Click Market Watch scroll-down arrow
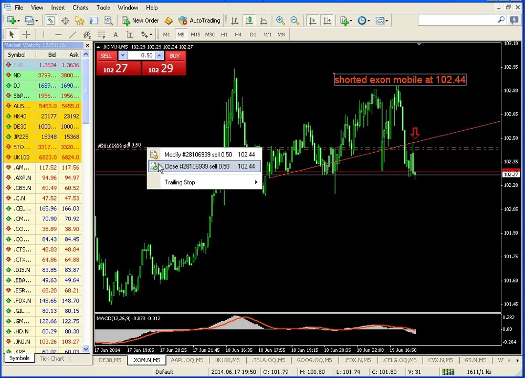525x378 pixels. pos(86,349)
